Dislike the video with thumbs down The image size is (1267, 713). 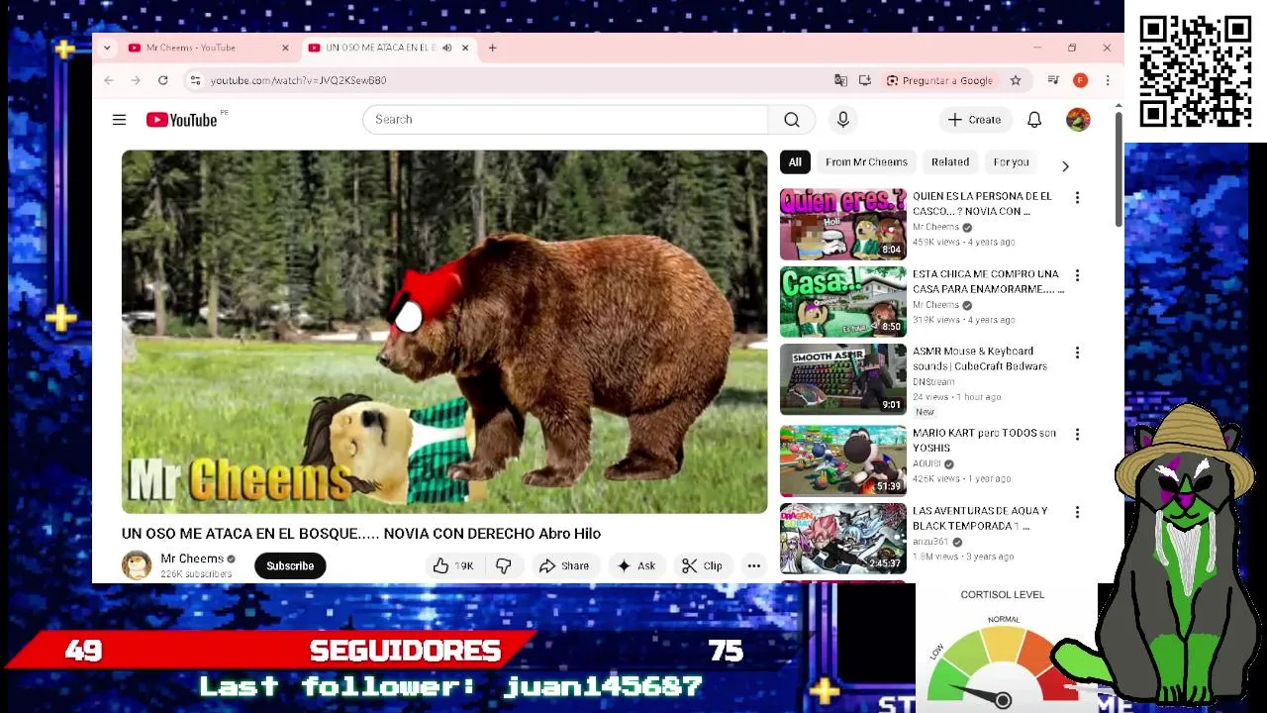[504, 565]
